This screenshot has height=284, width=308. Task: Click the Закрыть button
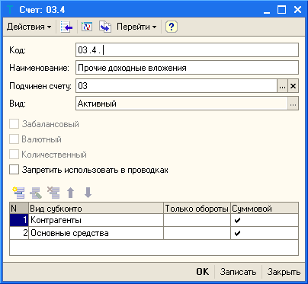click(284, 272)
